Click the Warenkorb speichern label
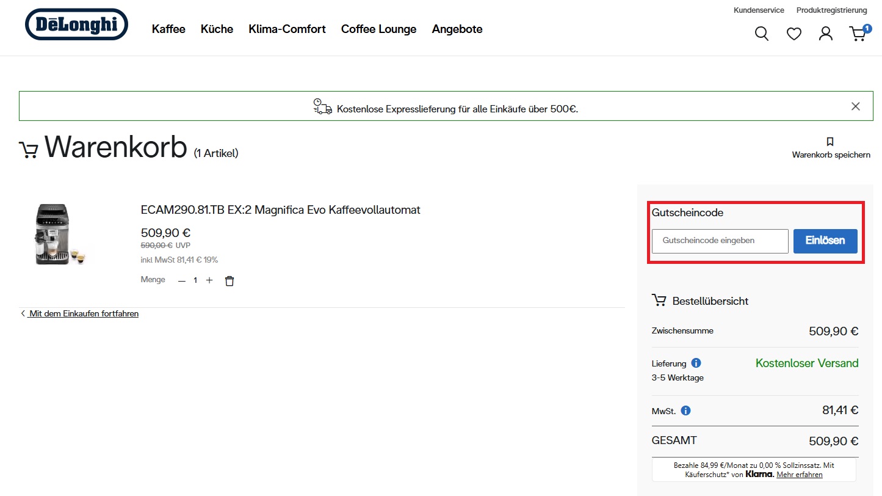882x496 pixels. [831, 155]
